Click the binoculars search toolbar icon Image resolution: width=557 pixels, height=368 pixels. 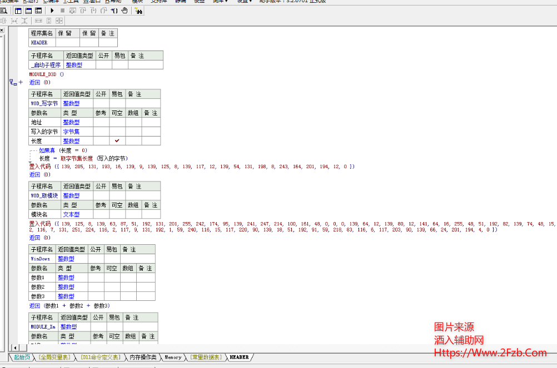(138, 11)
